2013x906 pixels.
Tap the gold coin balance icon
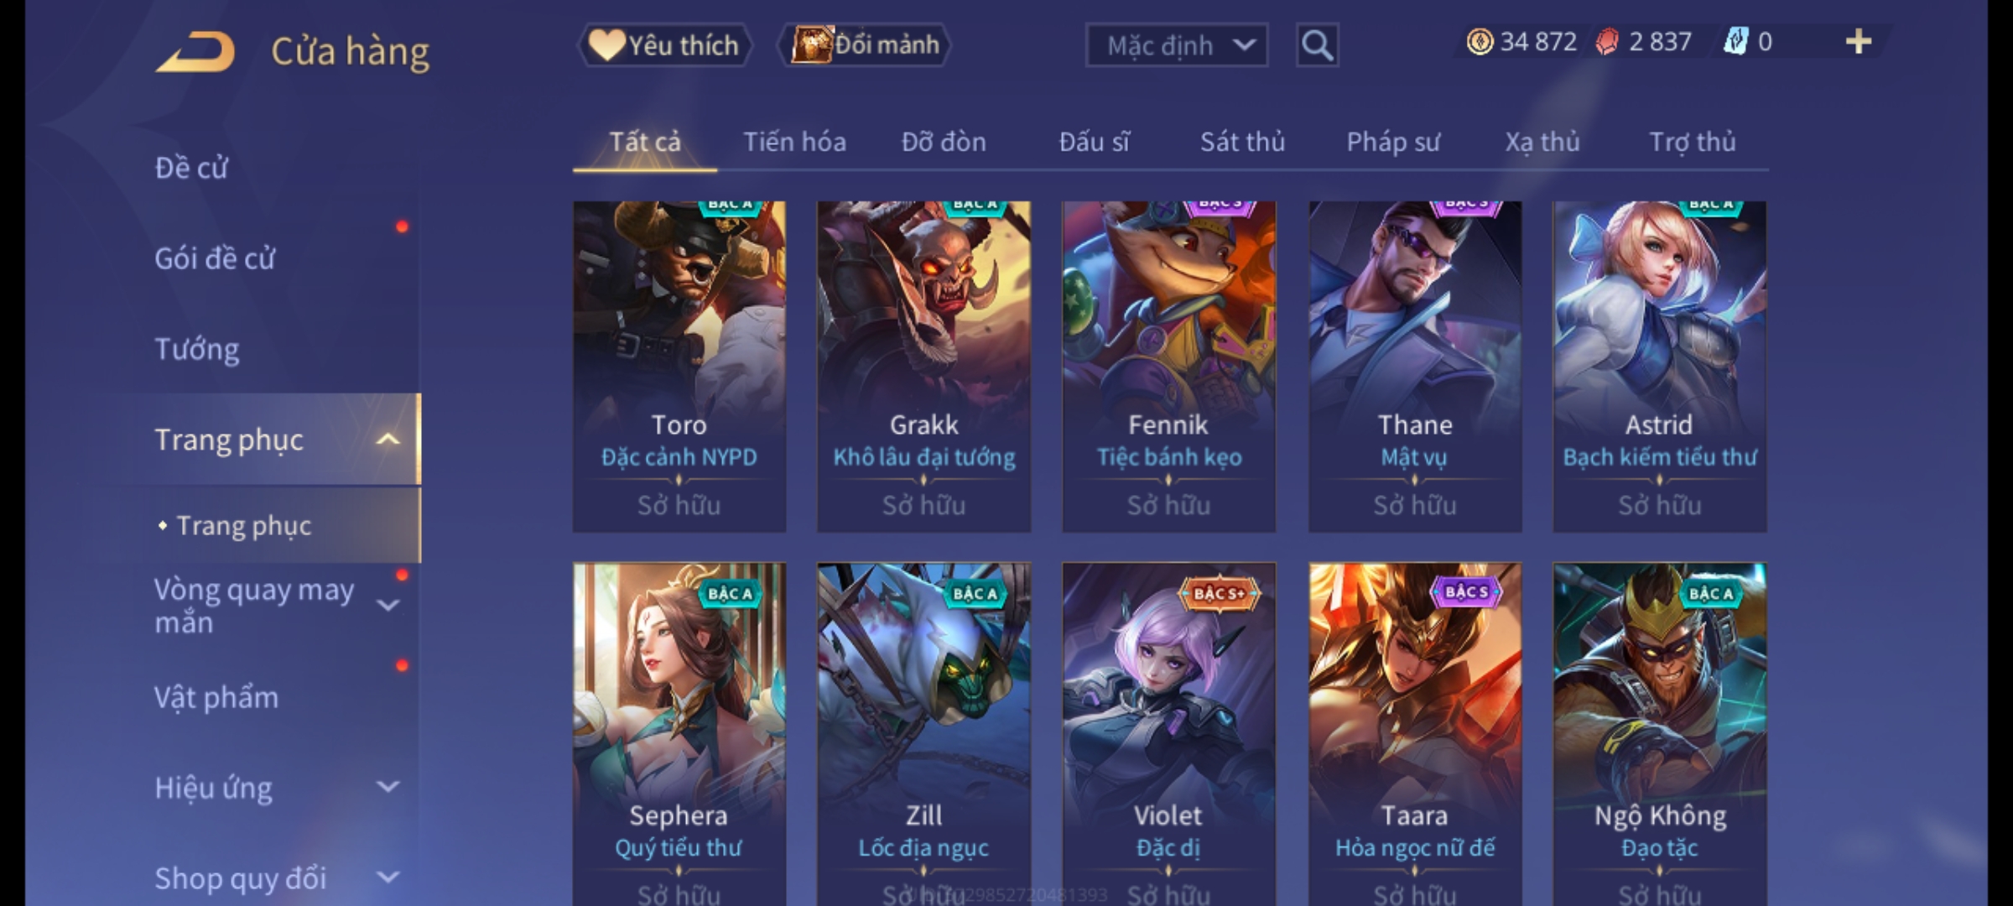pos(1480,42)
